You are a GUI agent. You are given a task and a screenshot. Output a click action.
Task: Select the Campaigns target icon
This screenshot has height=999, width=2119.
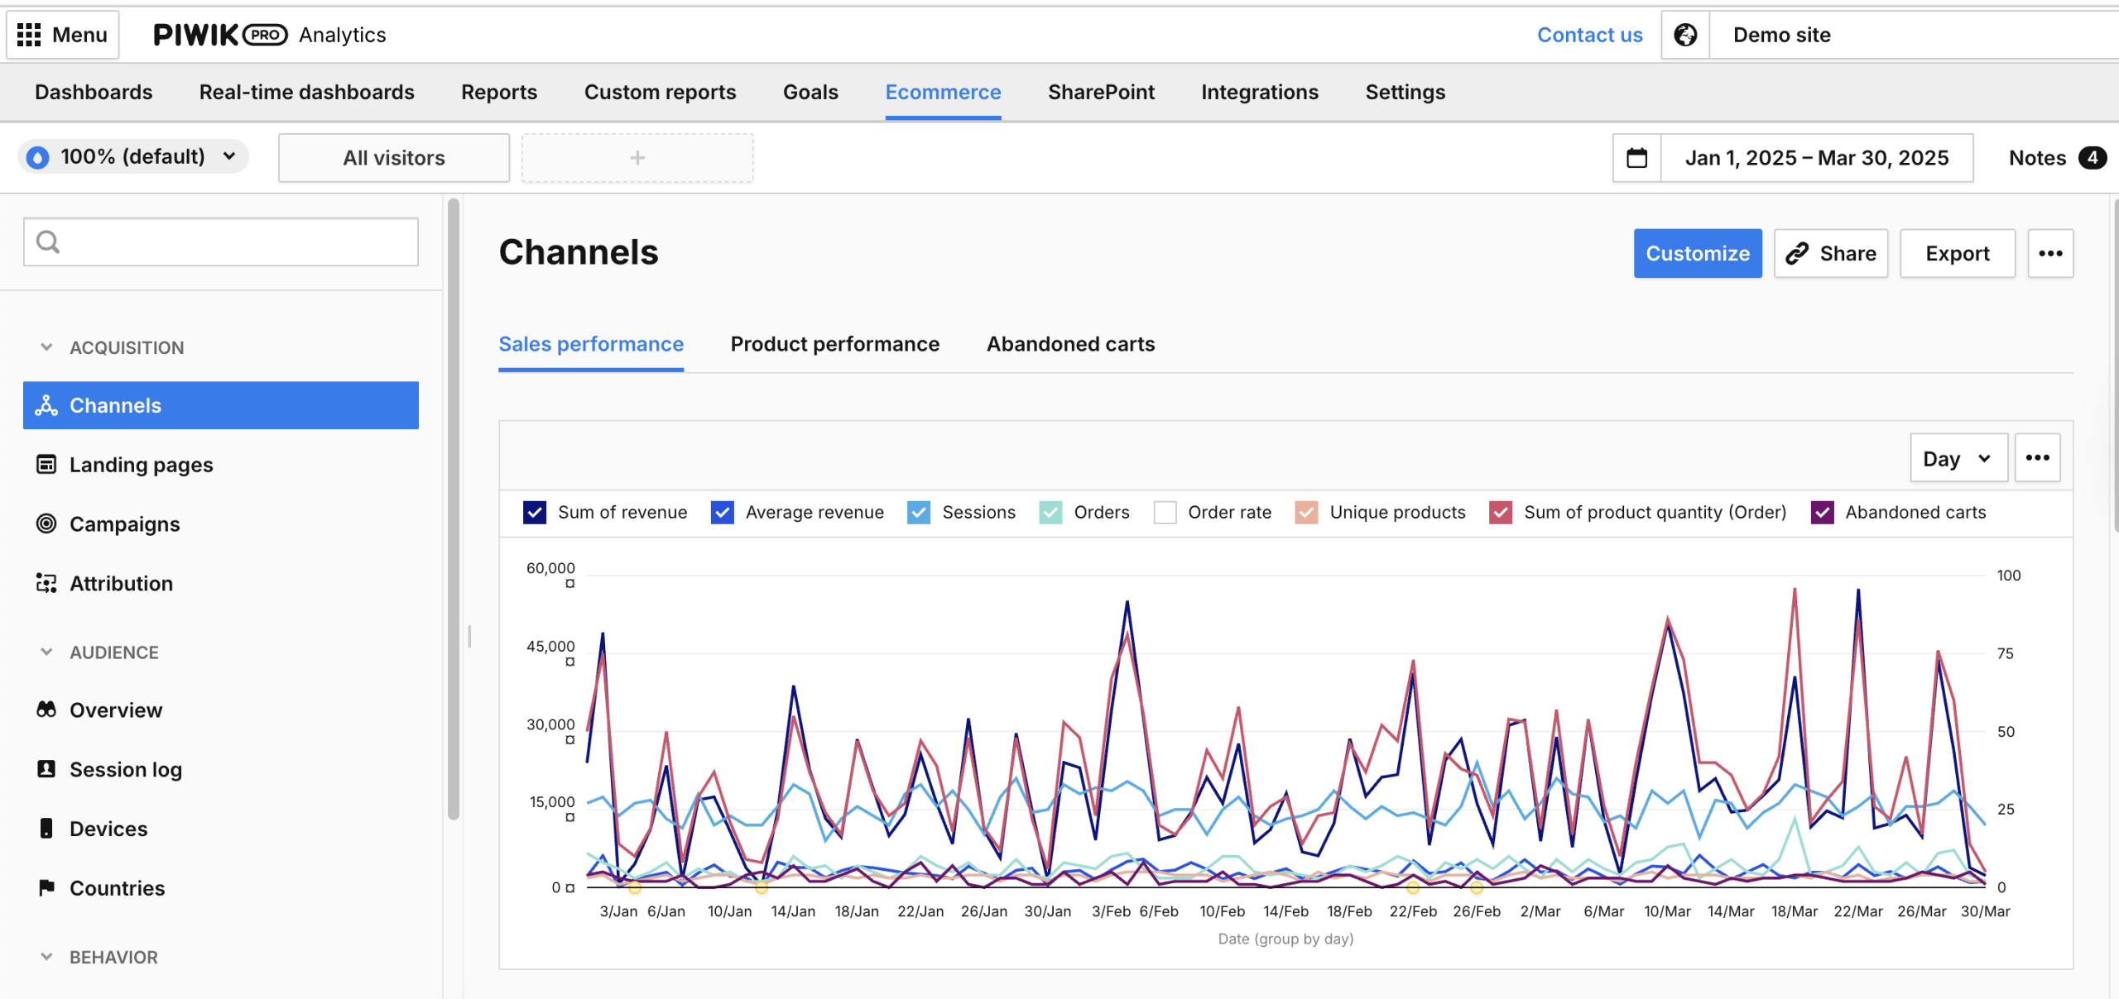coord(47,523)
